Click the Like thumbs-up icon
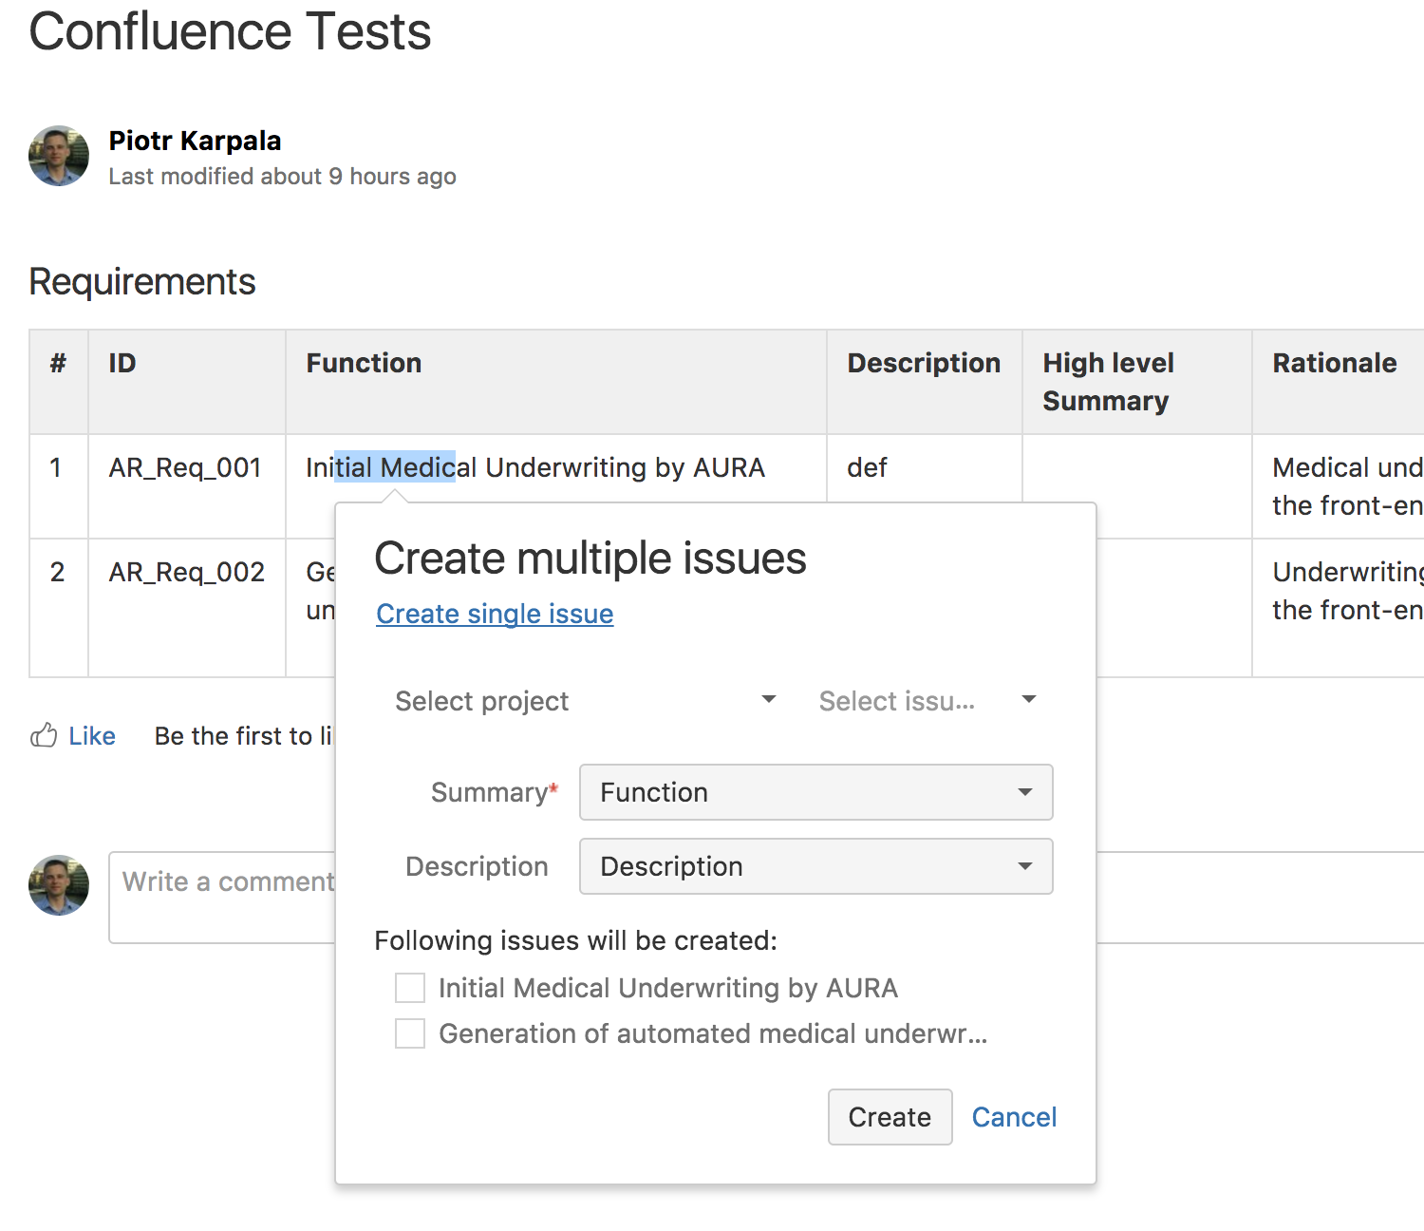The height and width of the screenshot is (1231, 1424). tap(44, 735)
